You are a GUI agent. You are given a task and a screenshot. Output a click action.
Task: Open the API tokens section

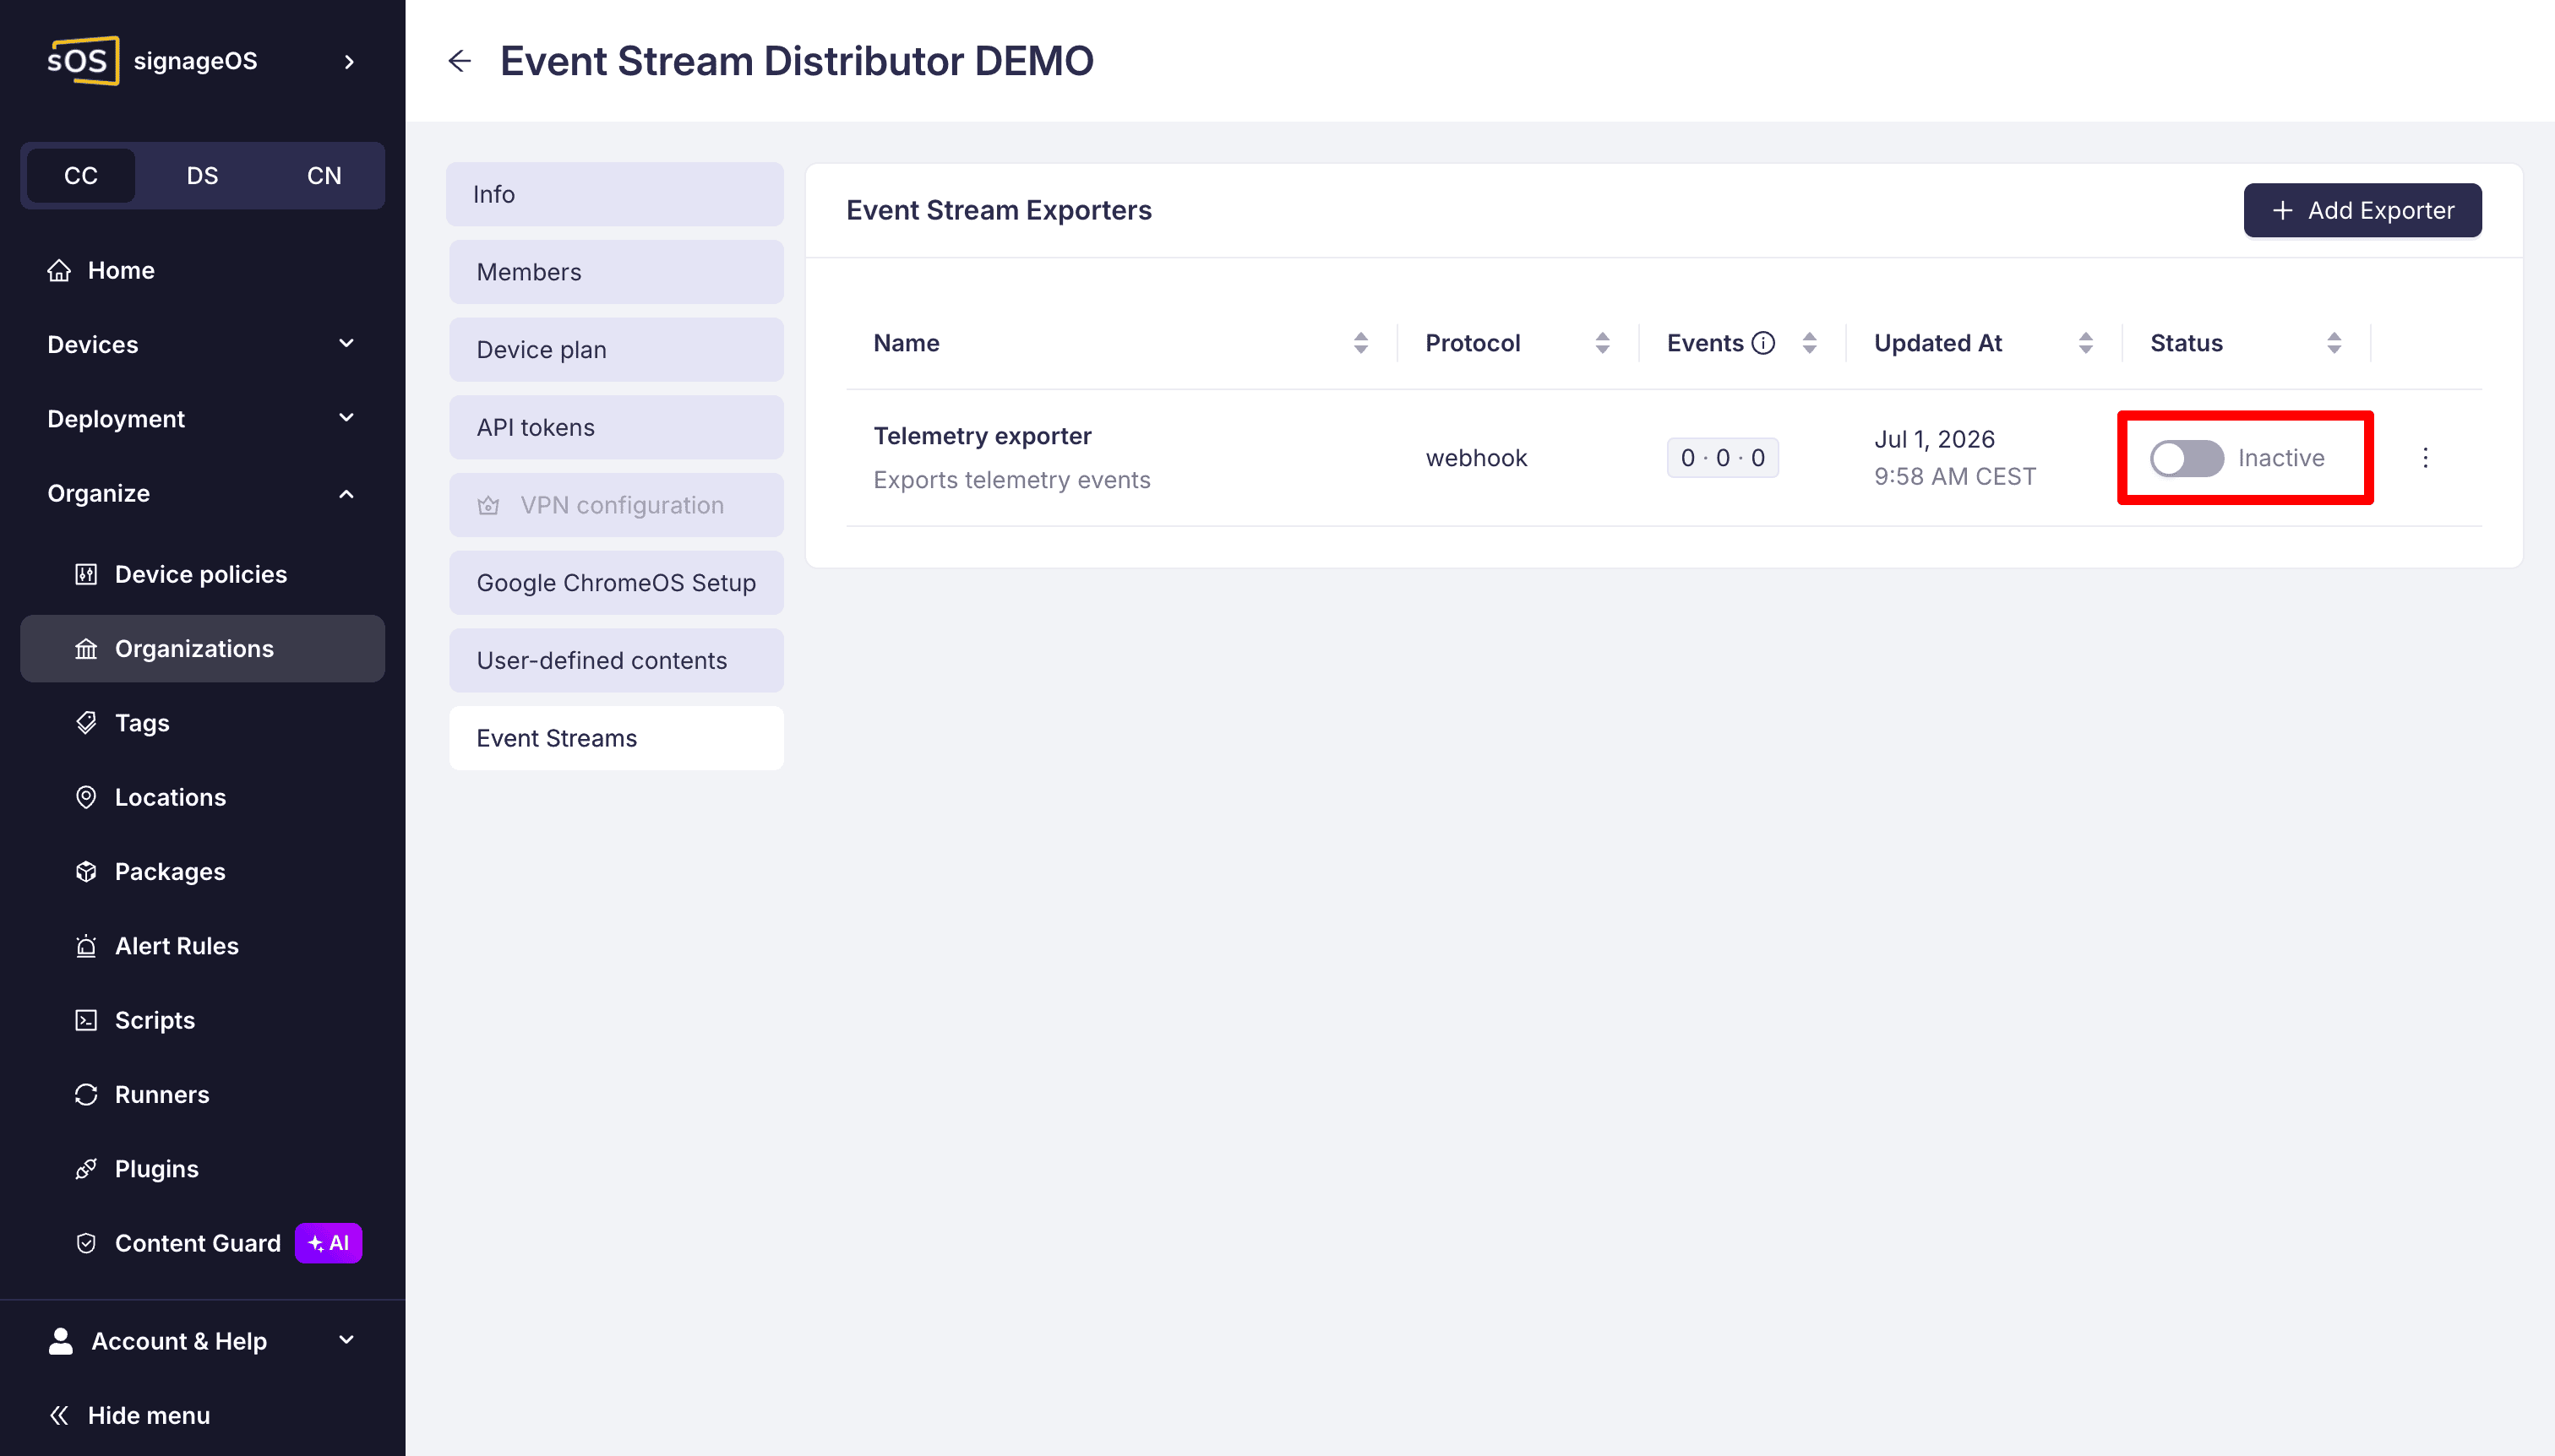click(x=616, y=427)
